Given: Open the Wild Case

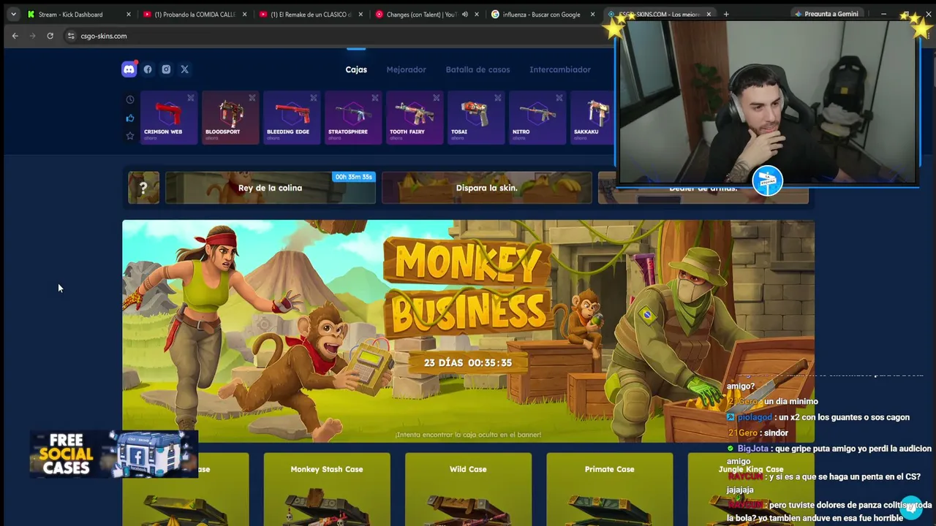Looking at the screenshot, I should tap(468, 489).
